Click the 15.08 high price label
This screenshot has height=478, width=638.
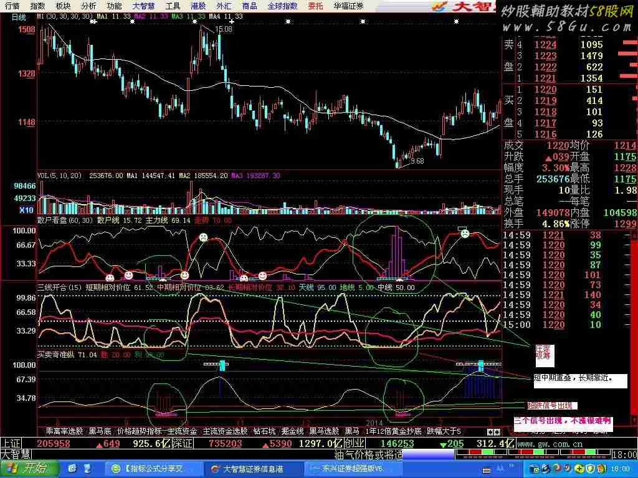[x=224, y=29]
